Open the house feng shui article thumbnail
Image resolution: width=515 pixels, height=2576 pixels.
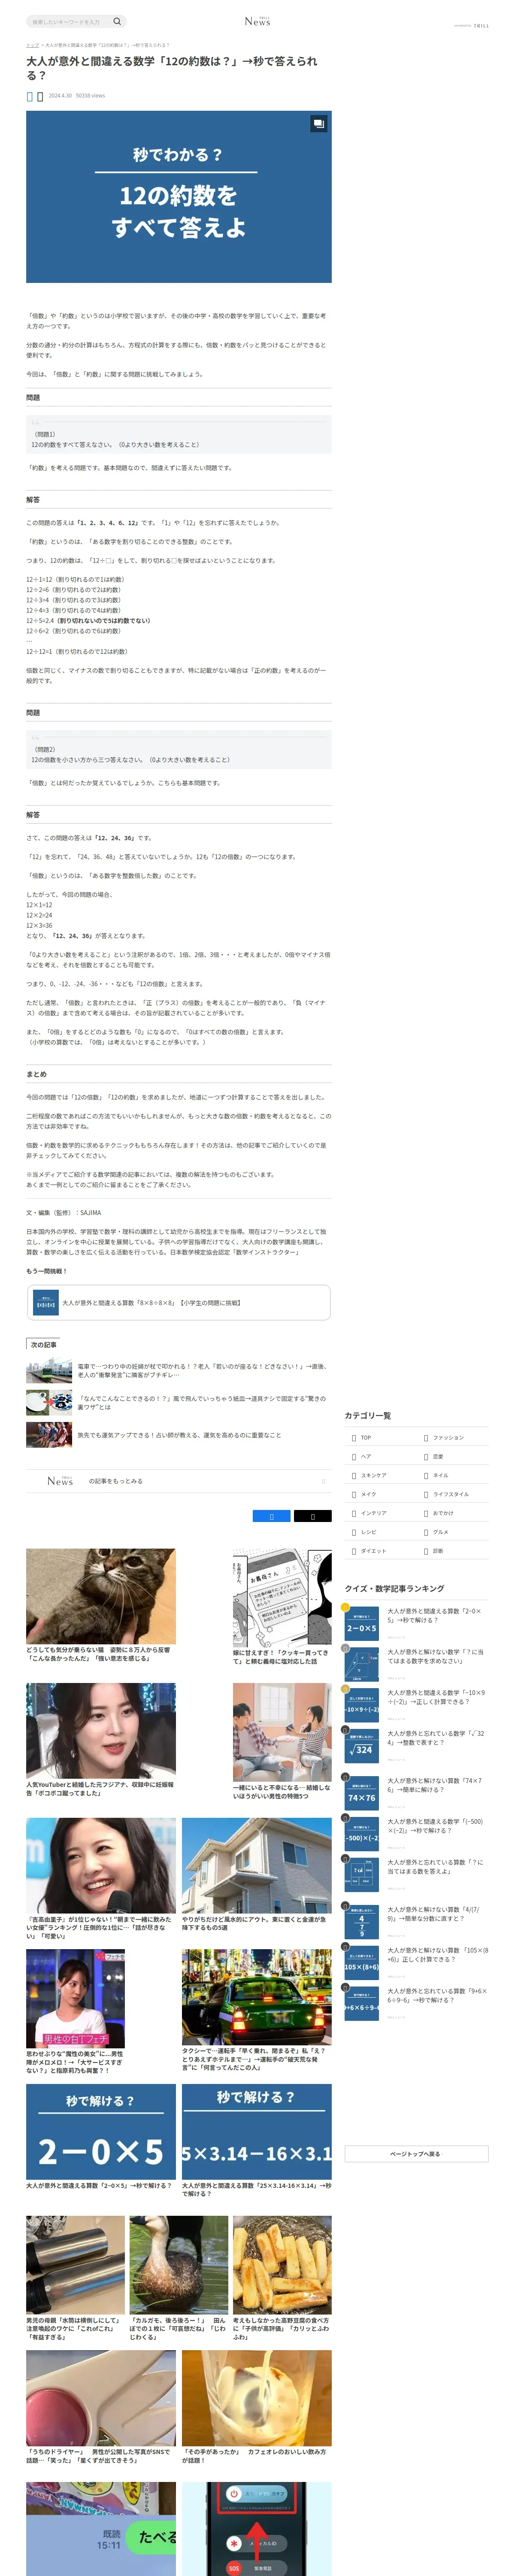[x=257, y=1866]
